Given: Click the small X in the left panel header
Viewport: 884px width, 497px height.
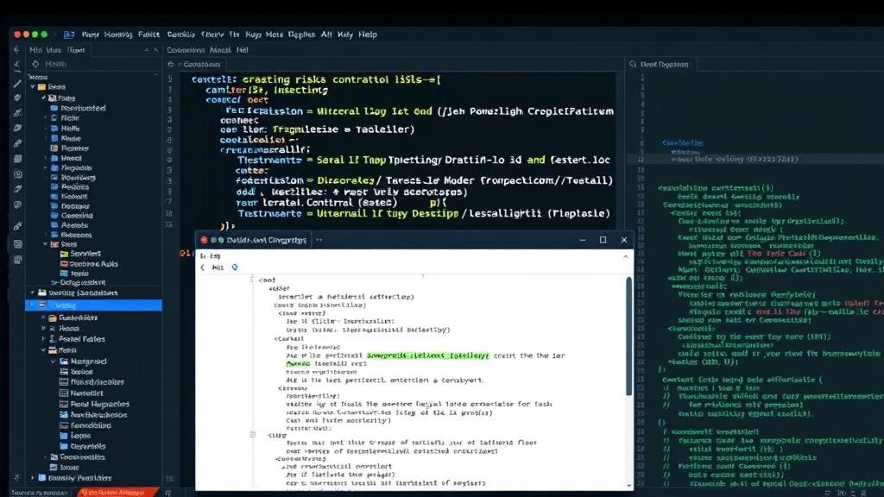Looking at the screenshot, I should pos(156,50).
